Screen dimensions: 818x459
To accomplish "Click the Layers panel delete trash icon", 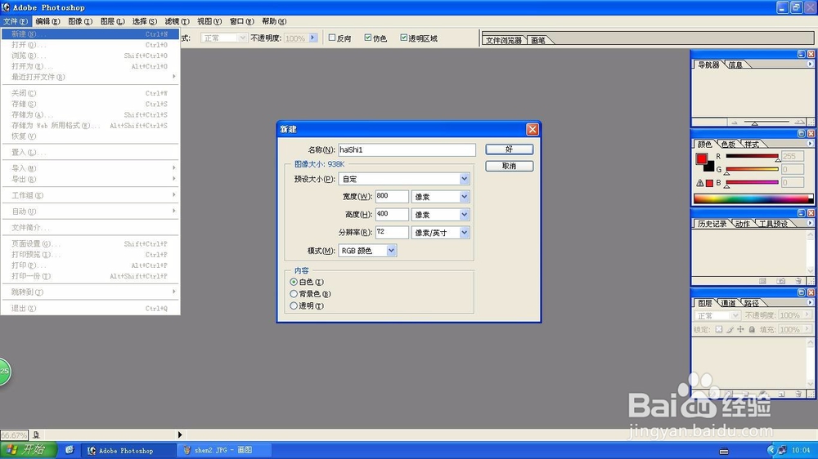I will (798, 394).
